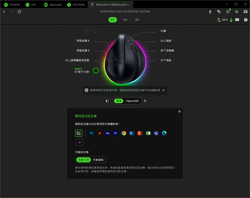The width and height of the screenshot is (250, 198).
Task: Open the settings gear icon
Action: pyautogui.click(x=237, y=12)
